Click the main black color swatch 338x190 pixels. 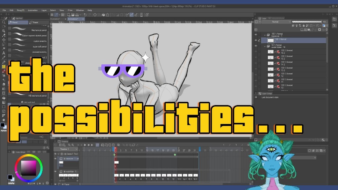tap(10, 177)
